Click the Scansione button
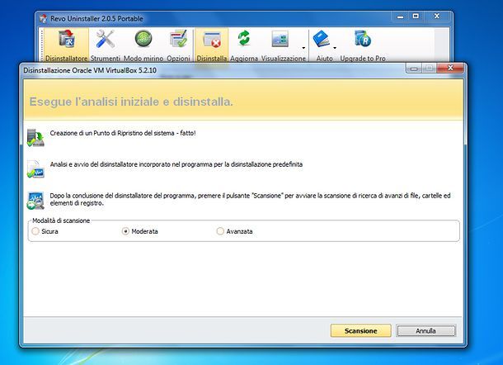This screenshot has width=503, height=365. point(361,330)
